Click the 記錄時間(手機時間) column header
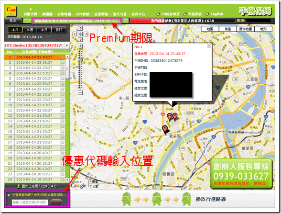The image size is (281, 214). (37, 52)
